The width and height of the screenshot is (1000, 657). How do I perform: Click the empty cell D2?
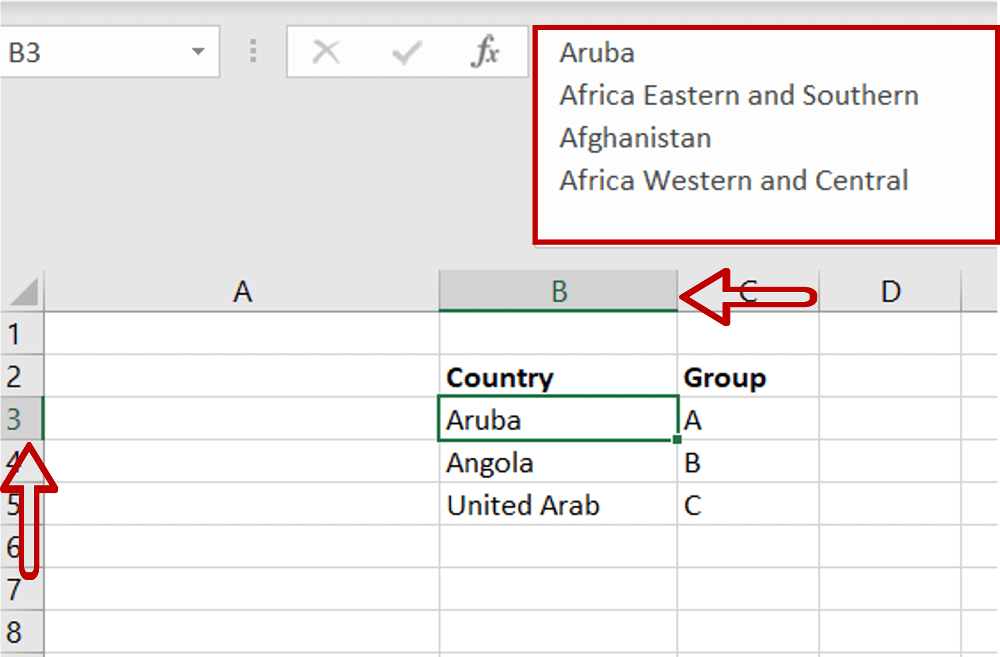click(889, 377)
